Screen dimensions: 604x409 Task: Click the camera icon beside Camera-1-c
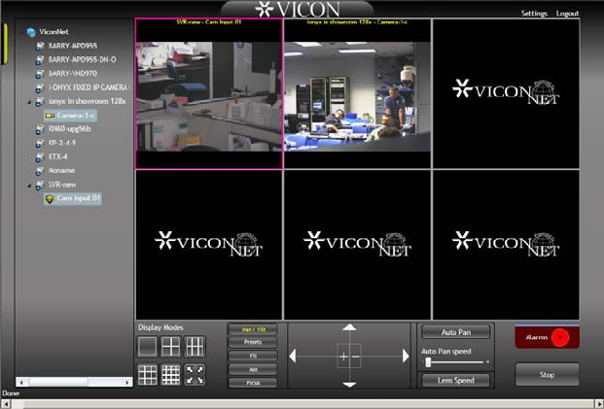50,116
